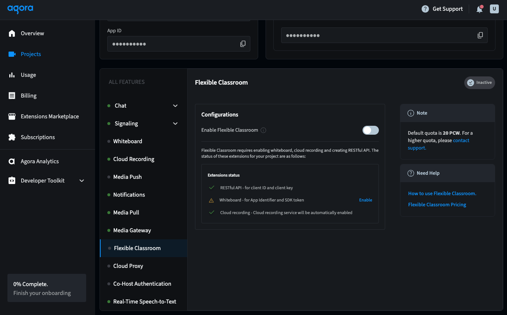Click the App ID field
Image resolution: width=507 pixels, height=315 pixels.
(x=179, y=44)
